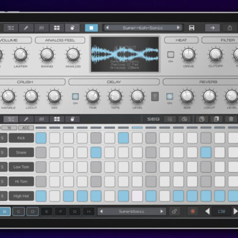Select the four-pad icon in the SEQ toolbar
The image size is (238, 238).
(x=57, y=119)
